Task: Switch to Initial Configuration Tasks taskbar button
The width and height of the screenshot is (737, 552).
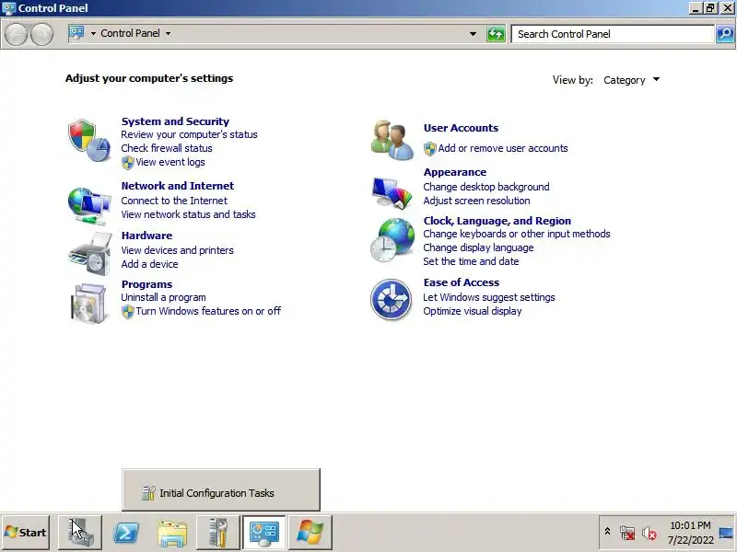Action: [218, 533]
